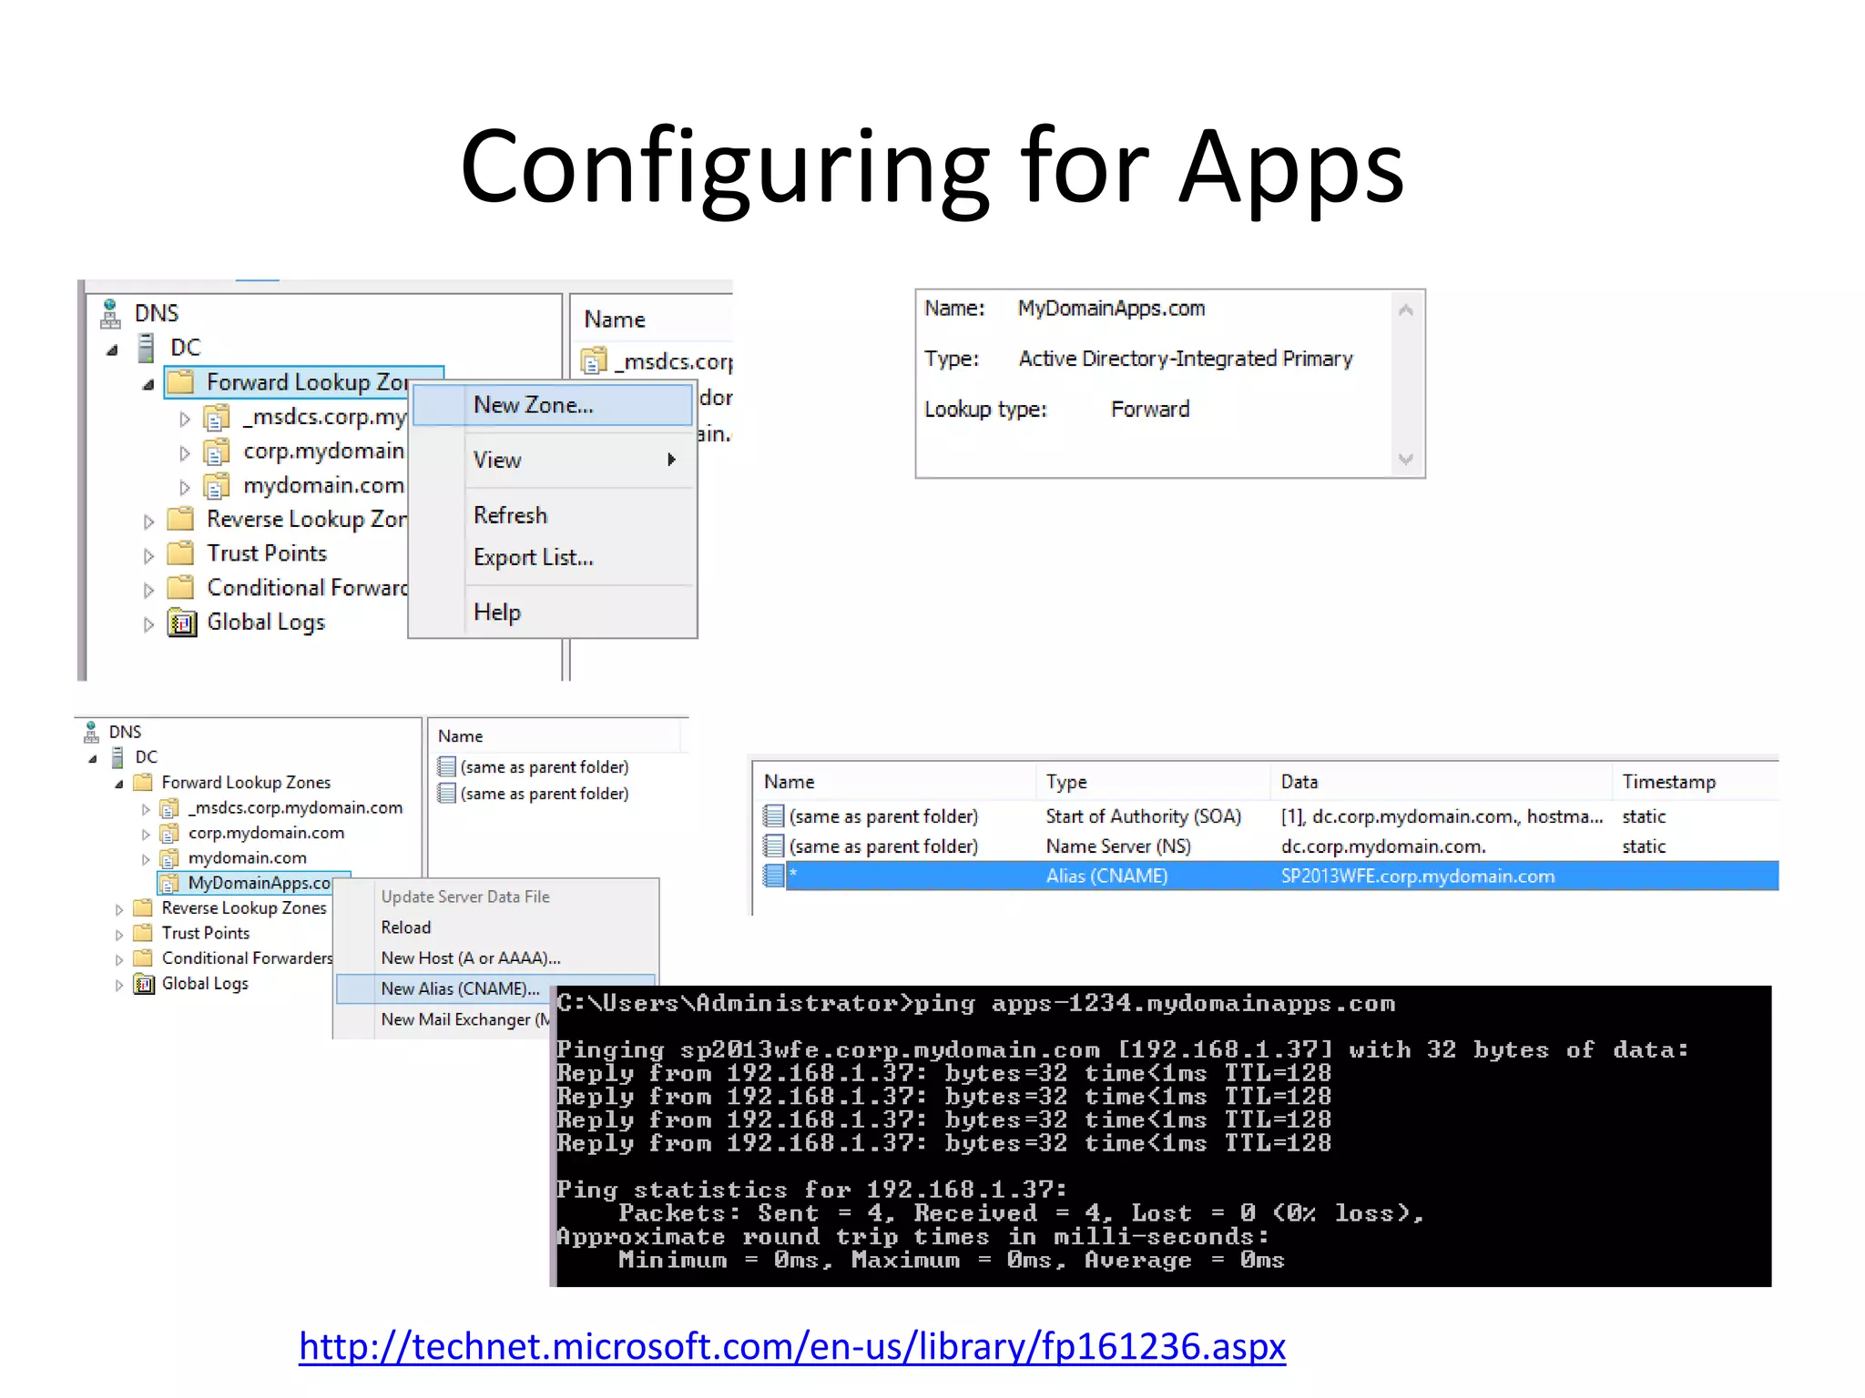Click the Global Logs icon in upper tree
Image resolution: width=1865 pixels, height=1398 pixels.
182,623
